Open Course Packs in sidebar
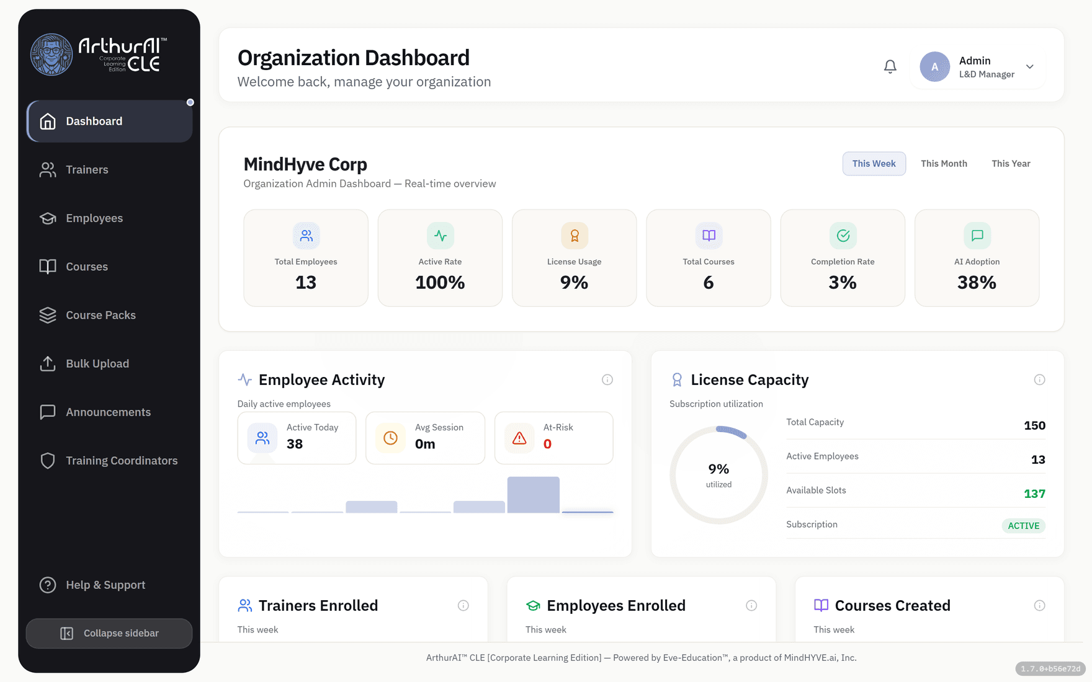Image resolution: width=1092 pixels, height=682 pixels. pos(109,315)
